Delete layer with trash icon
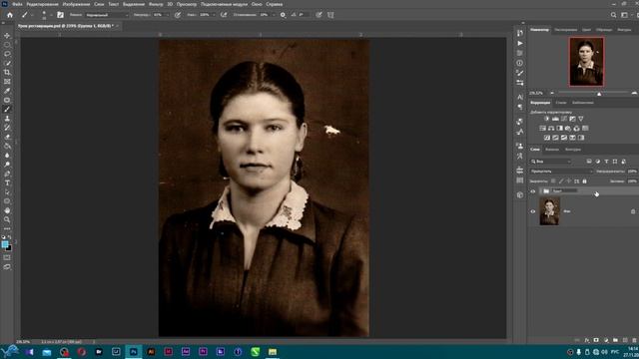Image resolution: width=639 pixels, height=359 pixels. [x=634, y=340]
